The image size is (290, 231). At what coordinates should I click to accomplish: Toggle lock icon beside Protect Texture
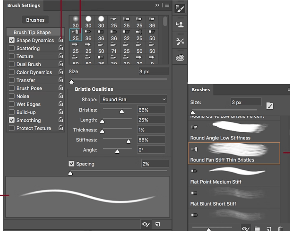61,128
